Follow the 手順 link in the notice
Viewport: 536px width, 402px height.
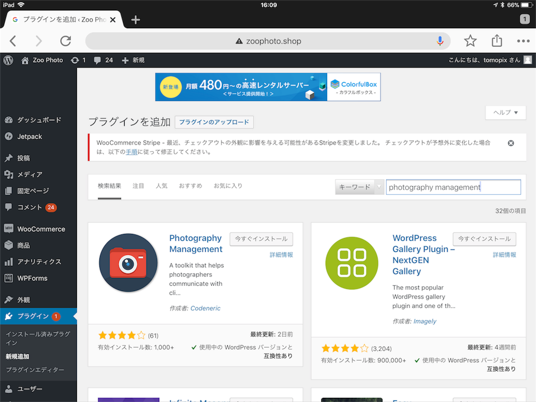(131, 152)
